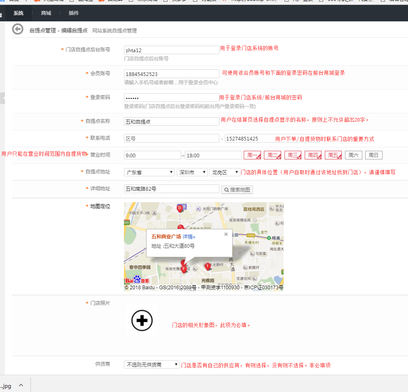Open the province dropdown 广东省

(x=149, y=172)
